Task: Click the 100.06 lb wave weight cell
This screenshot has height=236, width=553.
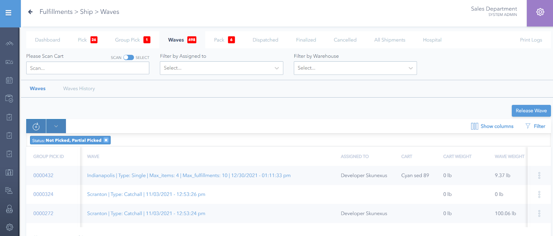Action: (x=505, y=214)
